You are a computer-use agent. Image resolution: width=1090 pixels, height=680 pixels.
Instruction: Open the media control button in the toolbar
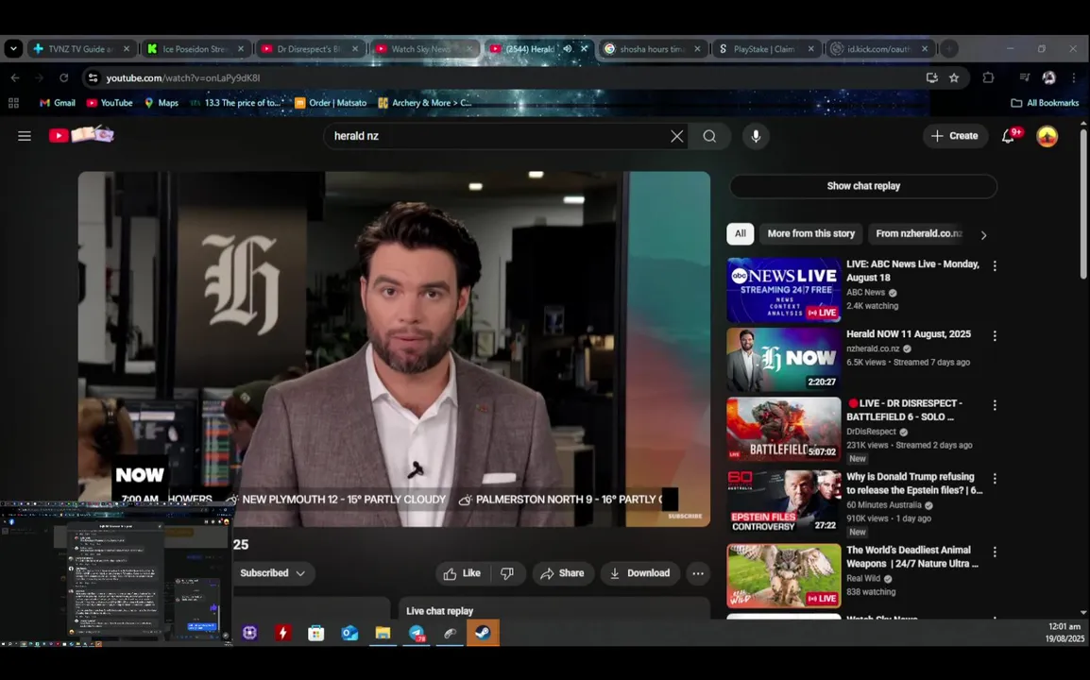point(1024,77)
